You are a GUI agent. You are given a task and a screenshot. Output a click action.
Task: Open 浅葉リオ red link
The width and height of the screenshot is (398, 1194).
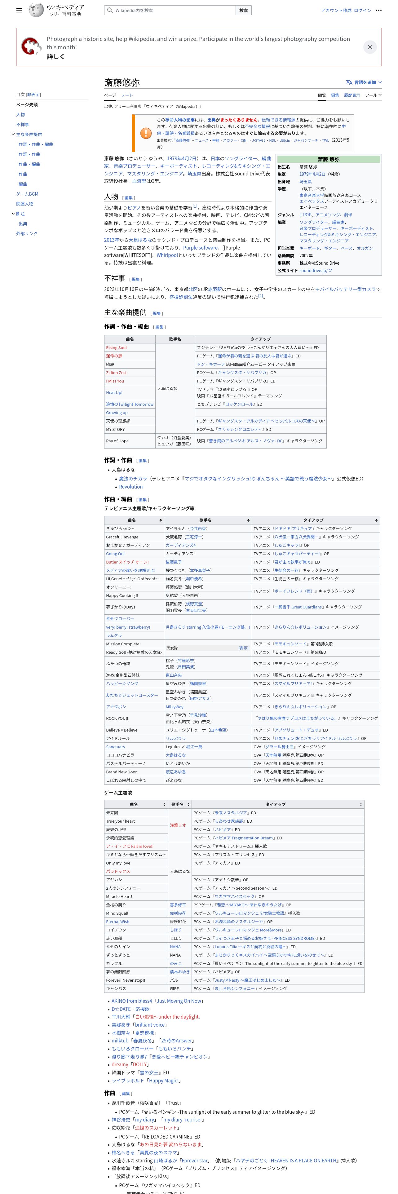178,825
